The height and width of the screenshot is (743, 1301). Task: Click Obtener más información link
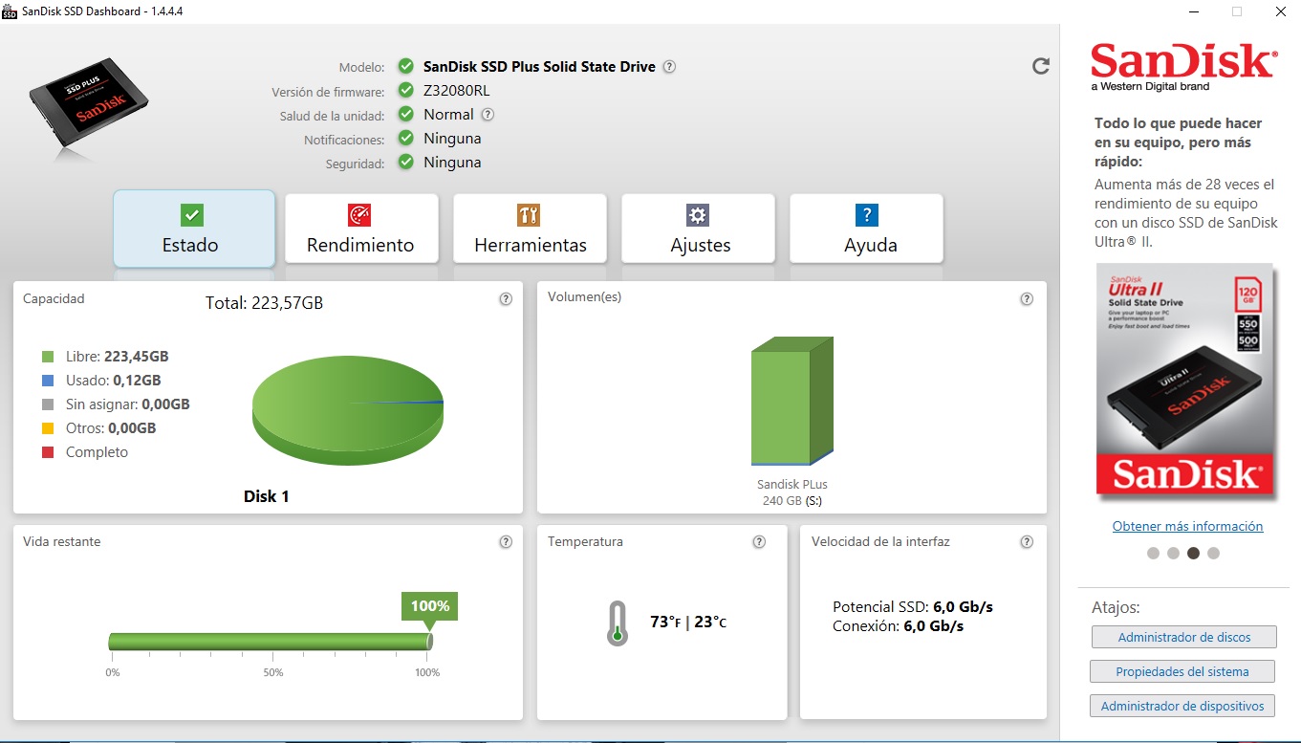(1187, 526)
